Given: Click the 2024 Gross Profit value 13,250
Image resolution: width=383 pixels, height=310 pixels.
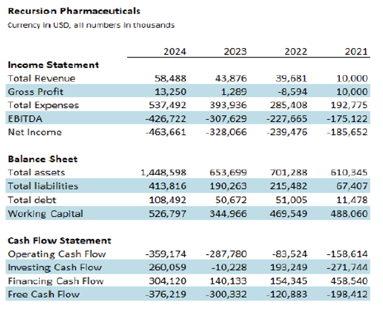Looking at the screenshot, I should 171,92.
